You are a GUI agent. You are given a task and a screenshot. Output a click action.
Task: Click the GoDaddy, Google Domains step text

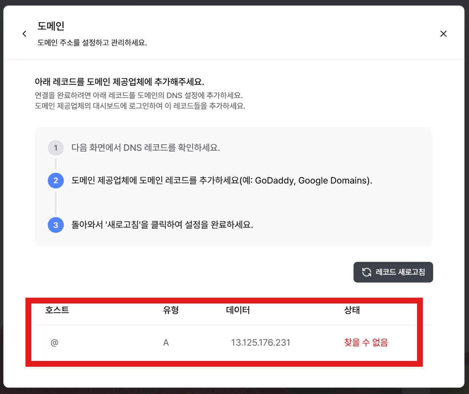[222, 180]
